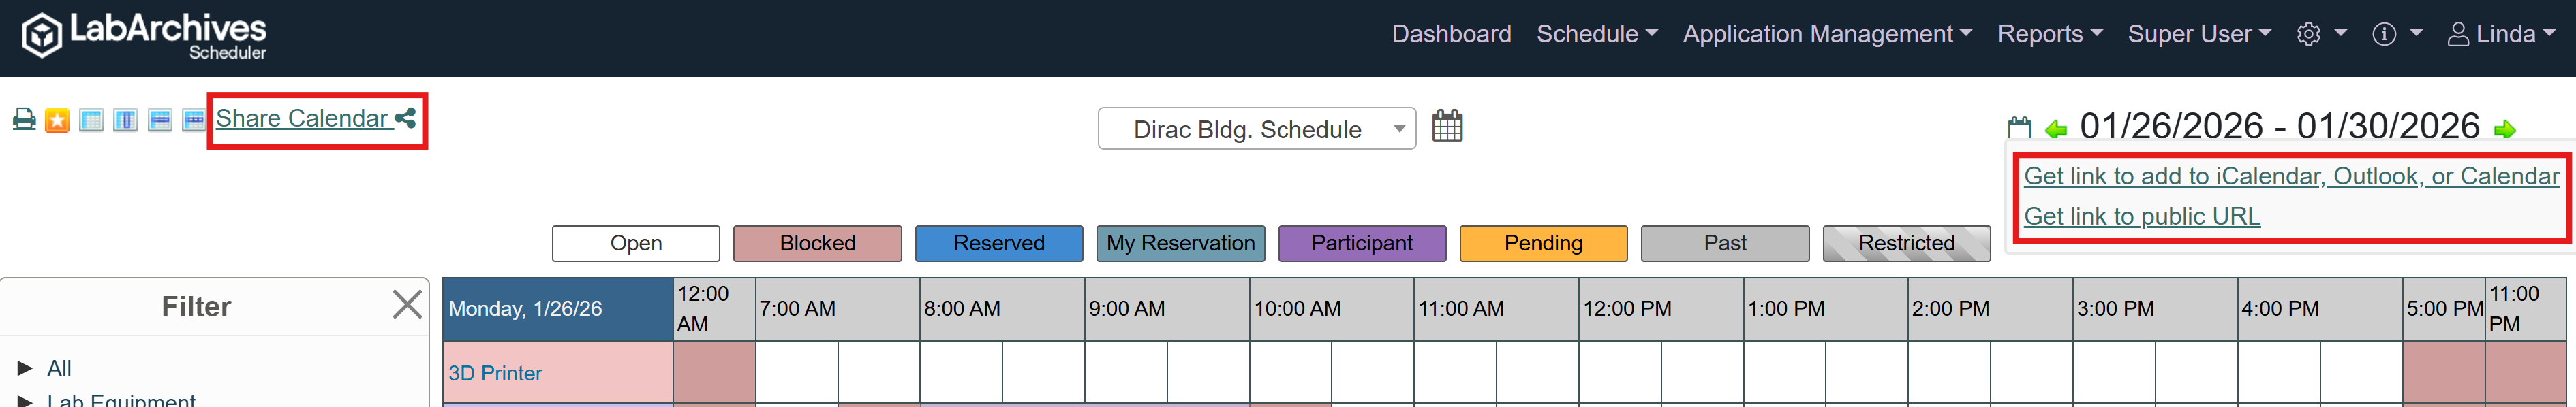
Task: Open the calendar picker beside schedule dropdown
Action: [x=1446, y=127]
